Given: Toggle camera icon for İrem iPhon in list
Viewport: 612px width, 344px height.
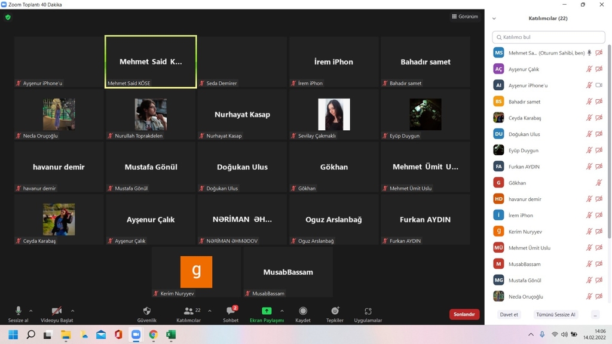Looking at the screenshot, I should pos(599,215).
